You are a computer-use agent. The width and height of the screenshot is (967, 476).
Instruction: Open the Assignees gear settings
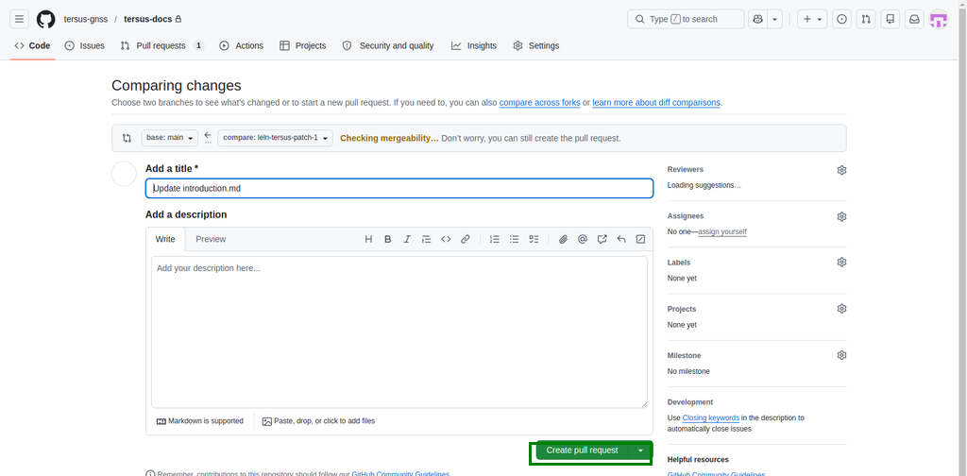coord(841,217)
